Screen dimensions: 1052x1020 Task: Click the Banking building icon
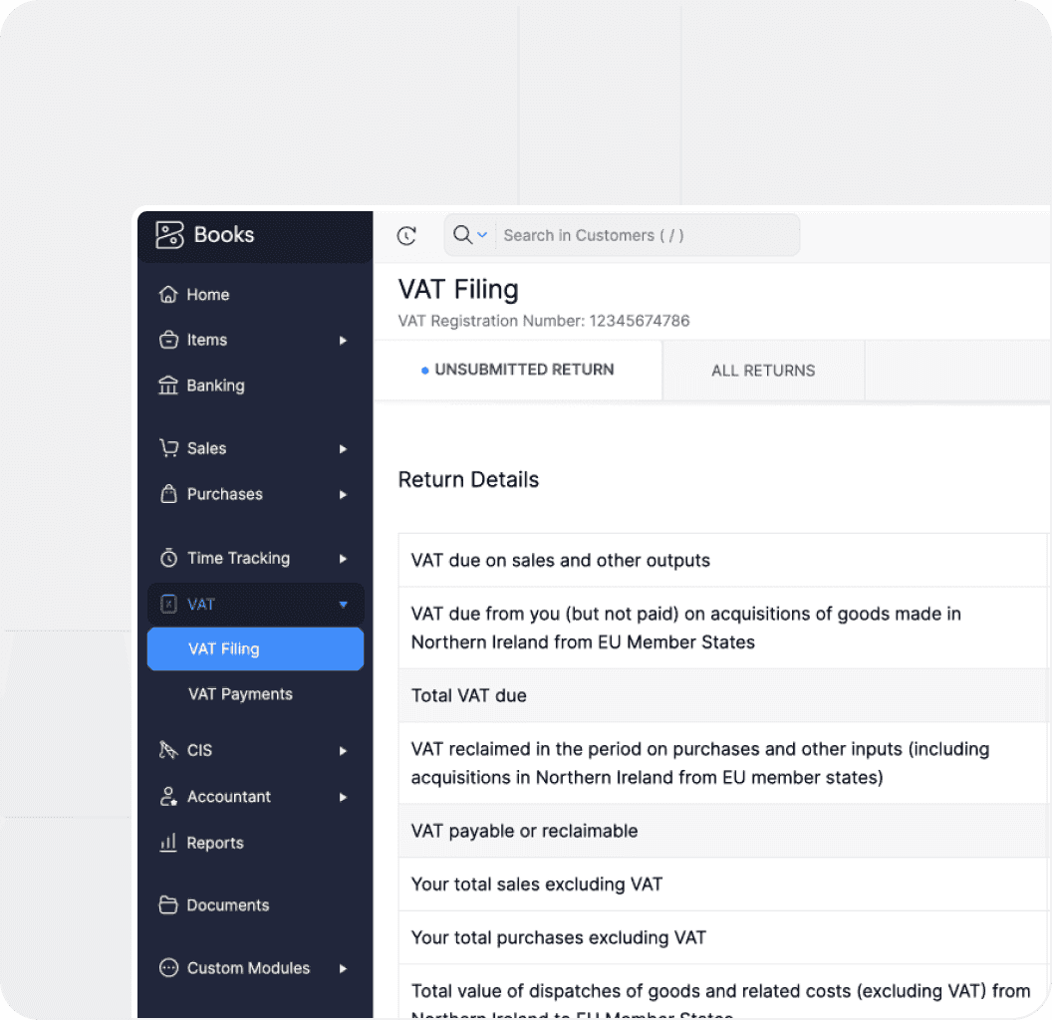[x=168, y=385]
